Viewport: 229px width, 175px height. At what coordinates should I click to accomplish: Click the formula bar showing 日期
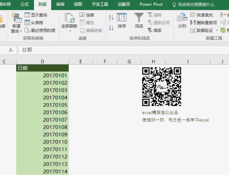(x=123, y=50)
